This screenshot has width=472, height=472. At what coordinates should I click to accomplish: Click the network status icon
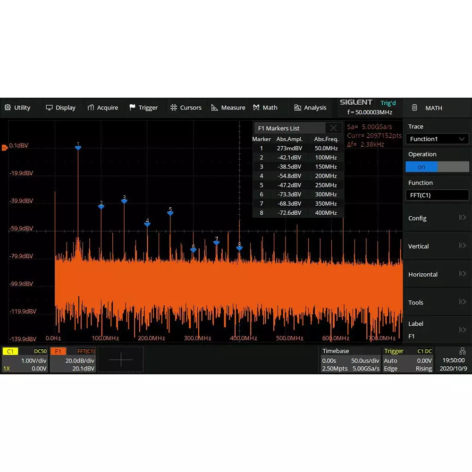(463, 351)
